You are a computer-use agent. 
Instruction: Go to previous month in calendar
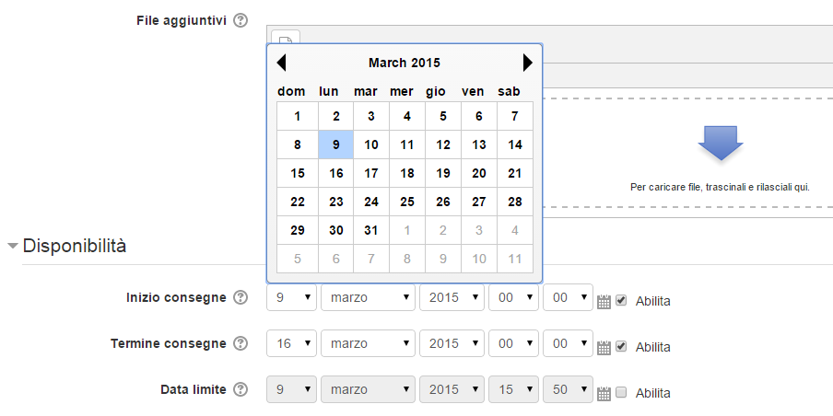(281, 63)
